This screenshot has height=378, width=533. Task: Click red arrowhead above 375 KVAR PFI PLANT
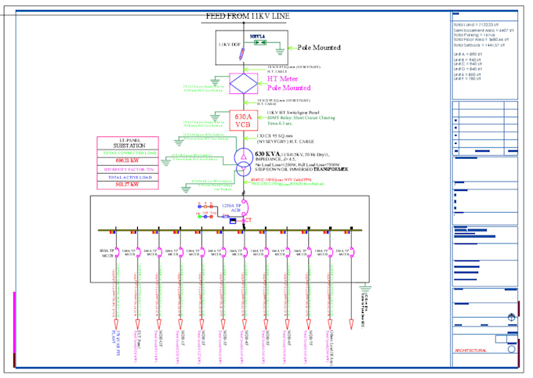[116, 324]
